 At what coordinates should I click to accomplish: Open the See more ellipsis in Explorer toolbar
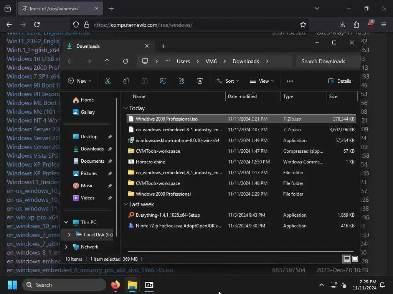[x=290, y=81]
